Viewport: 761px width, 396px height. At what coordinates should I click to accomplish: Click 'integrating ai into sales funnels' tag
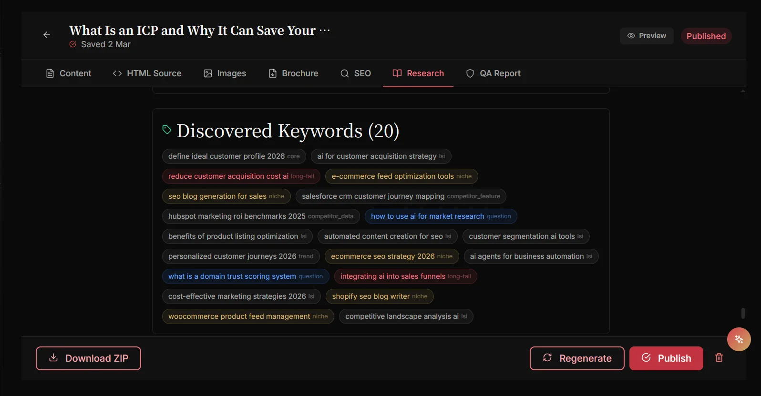pos(406,276)
